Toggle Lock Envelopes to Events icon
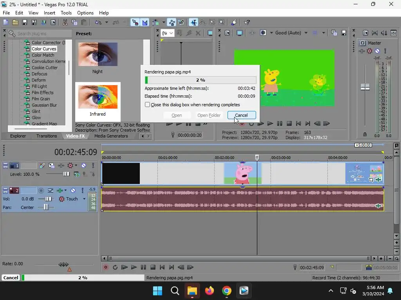Image resolution: width=401 pixels, height=300 pixels. [x=172, y=22]
